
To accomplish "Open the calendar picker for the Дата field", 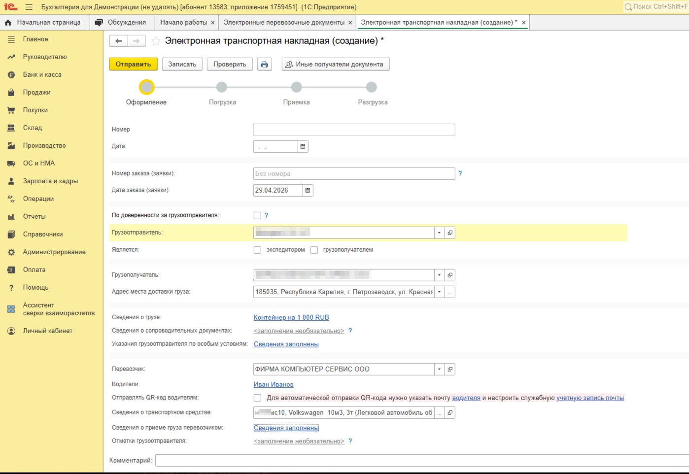I will (x=303, y=146).
